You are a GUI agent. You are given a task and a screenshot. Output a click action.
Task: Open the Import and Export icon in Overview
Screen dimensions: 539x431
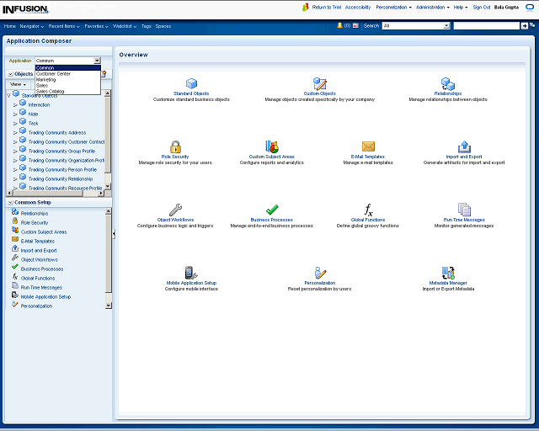[x=464, y=146]
